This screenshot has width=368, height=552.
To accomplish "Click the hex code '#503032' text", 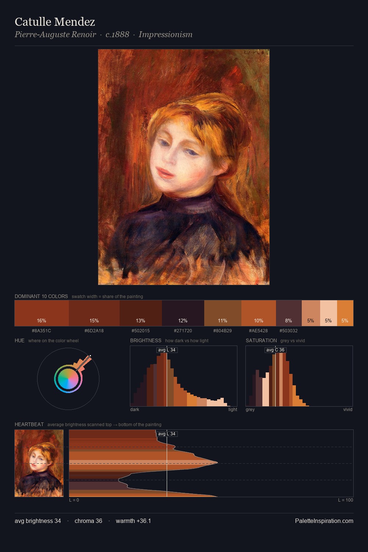I will (x=289, y=331).
